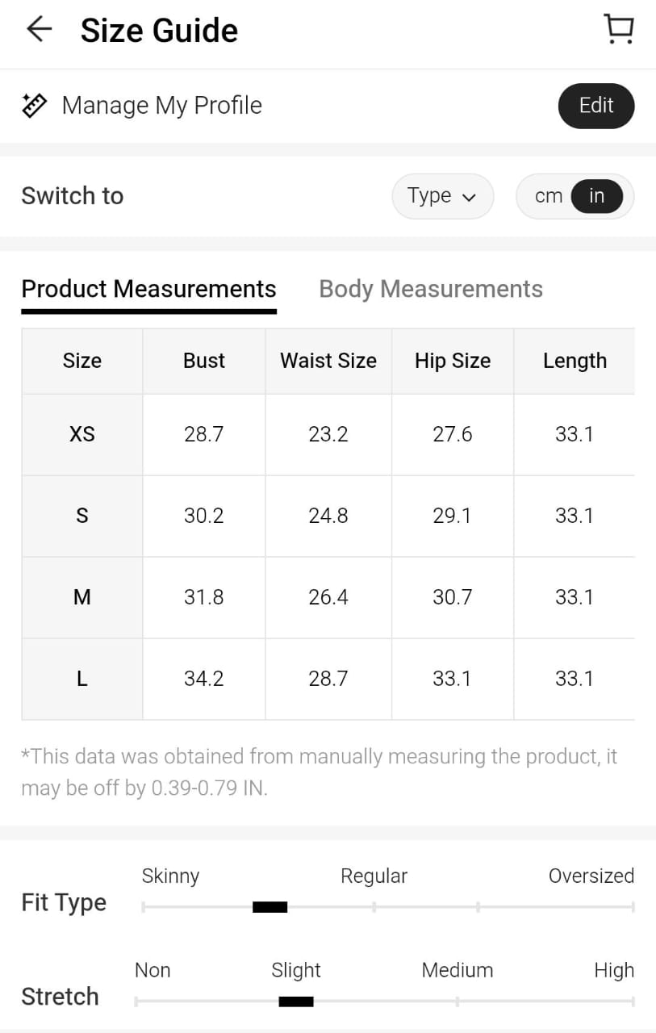The image size is (656, 1033).
Task: Click the Stretch slider marker
Action: (295, 1002)
